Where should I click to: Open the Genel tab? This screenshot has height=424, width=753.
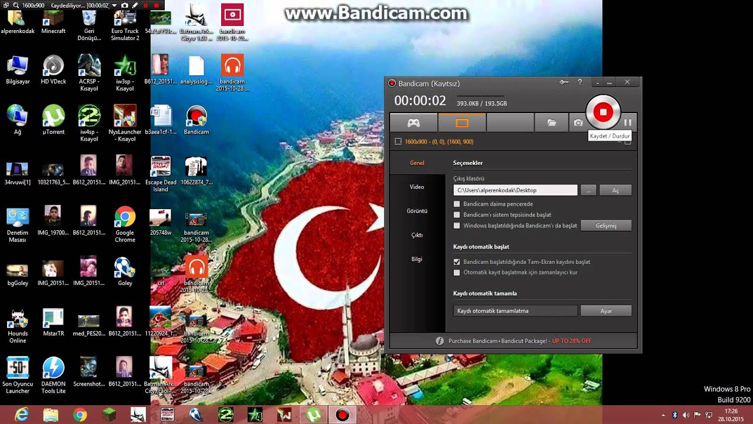(x=417, y=163)
